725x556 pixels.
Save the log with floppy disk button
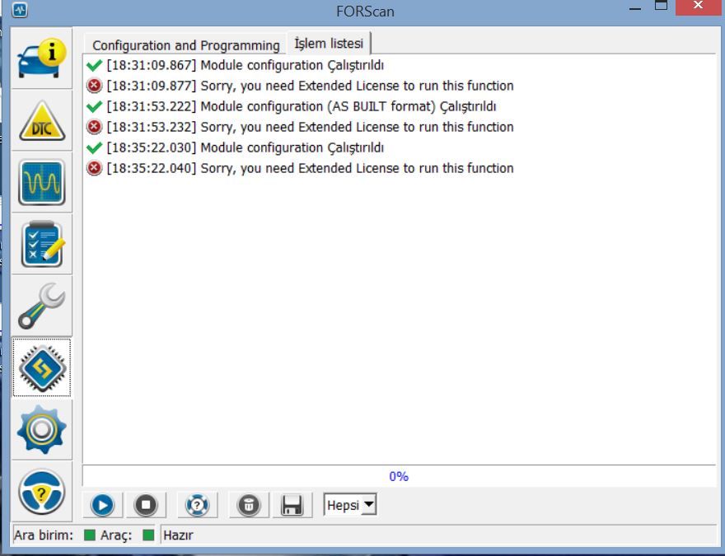click(x=292, y=505)
